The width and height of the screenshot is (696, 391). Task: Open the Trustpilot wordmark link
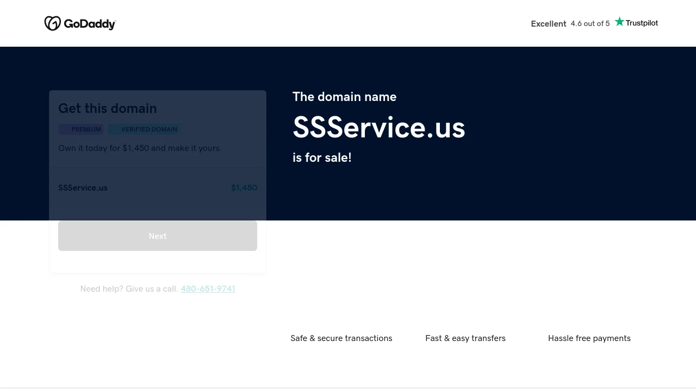click(x=642, y=23)
